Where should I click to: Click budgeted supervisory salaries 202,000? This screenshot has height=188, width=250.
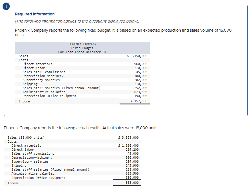[141, 80]
